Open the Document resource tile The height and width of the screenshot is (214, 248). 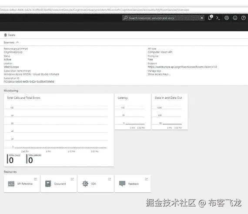point(59,184)
